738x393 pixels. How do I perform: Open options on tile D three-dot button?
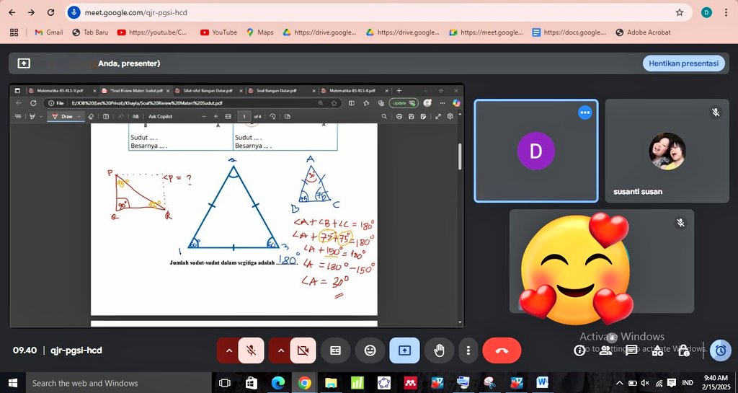(x=584, y=112)
